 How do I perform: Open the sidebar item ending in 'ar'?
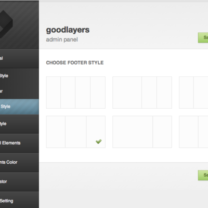(x=19, y=91)
